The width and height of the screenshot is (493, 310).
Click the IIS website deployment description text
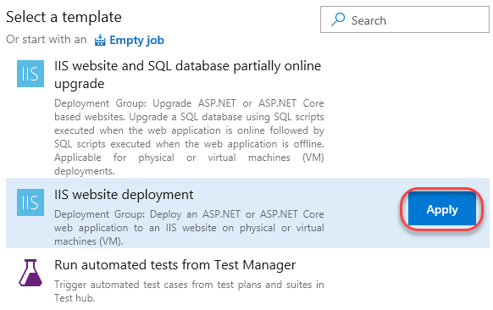pyautogui.click(x=189, y=228)
